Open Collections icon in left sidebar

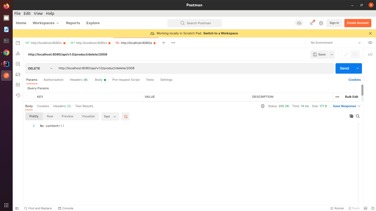point(18,43)
